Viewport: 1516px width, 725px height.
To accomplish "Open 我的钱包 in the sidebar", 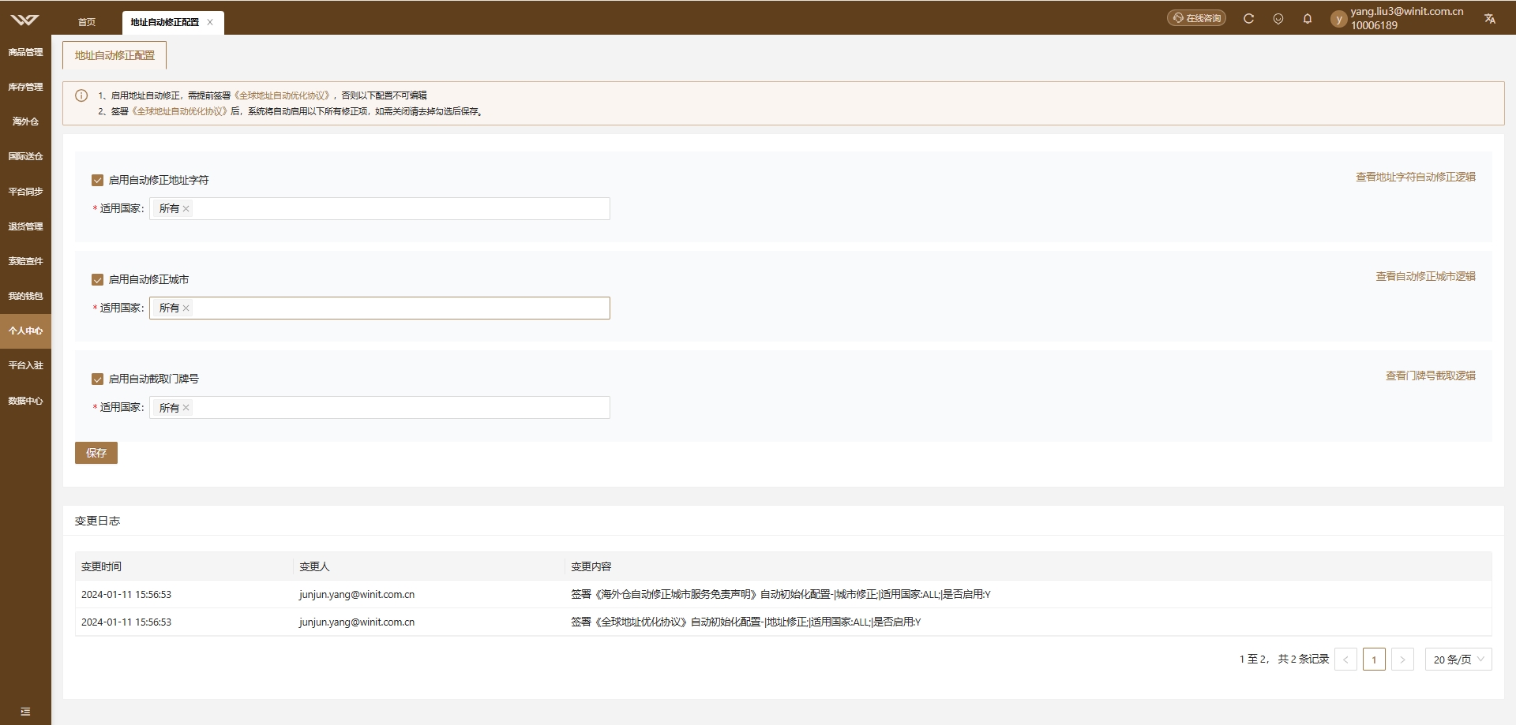I will click(x=25, y=296).
